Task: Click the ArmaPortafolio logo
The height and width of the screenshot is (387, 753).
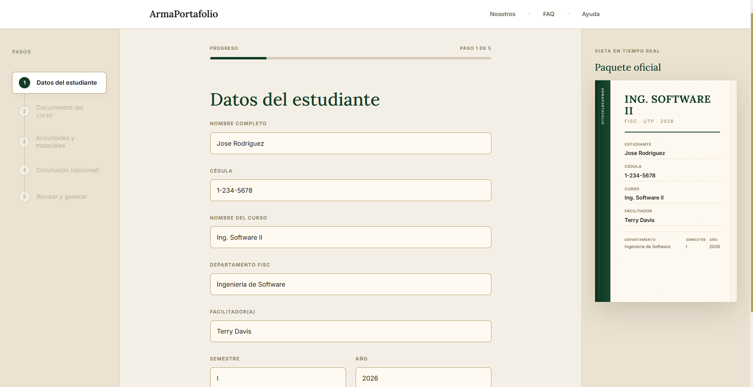Action: [x=184, y=14]
